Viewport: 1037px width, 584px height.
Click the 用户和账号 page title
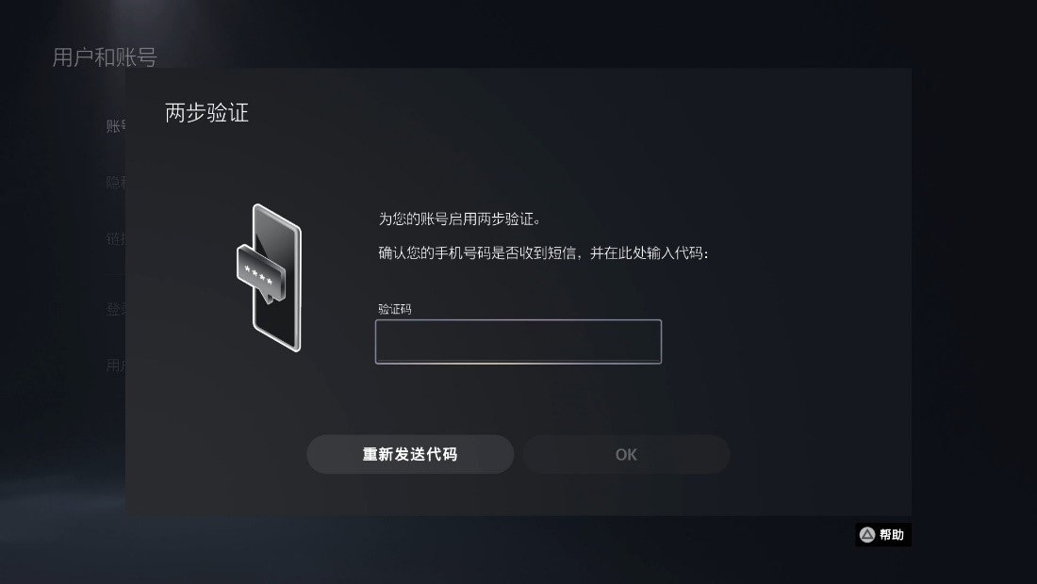click(105, 57)
